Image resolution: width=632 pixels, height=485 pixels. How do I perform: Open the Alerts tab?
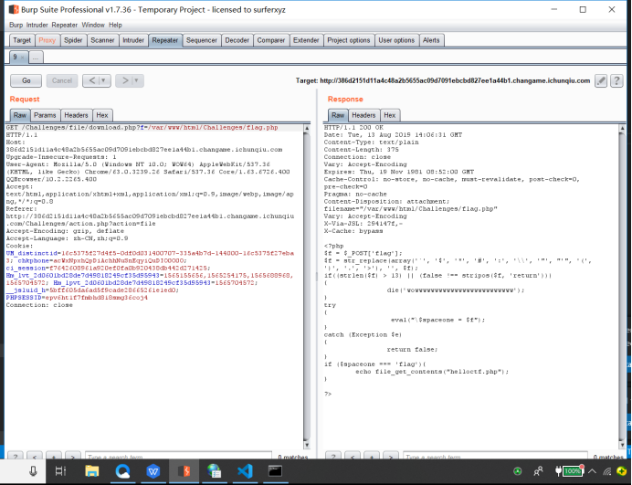pos(431,40)
